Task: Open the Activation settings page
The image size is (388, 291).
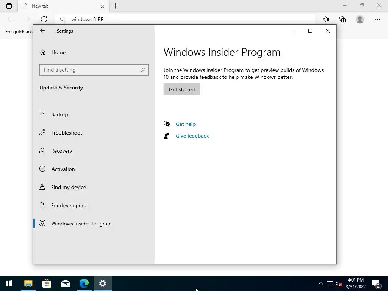Action: click(x=63, y=169)
